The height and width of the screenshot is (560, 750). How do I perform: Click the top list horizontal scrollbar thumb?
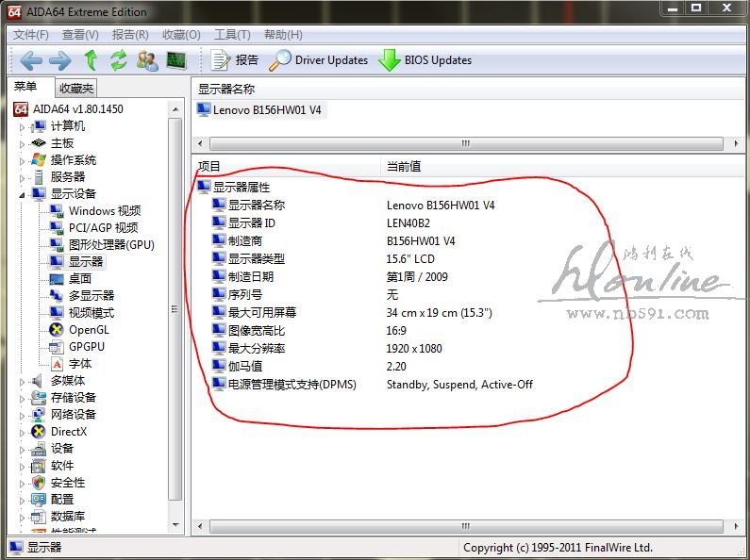tap(466, 143)
